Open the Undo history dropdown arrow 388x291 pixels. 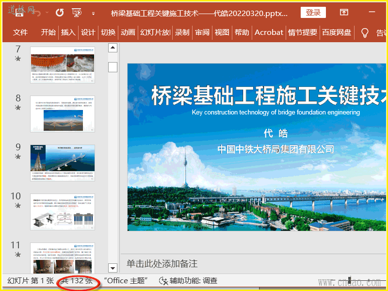coord(47,13)
